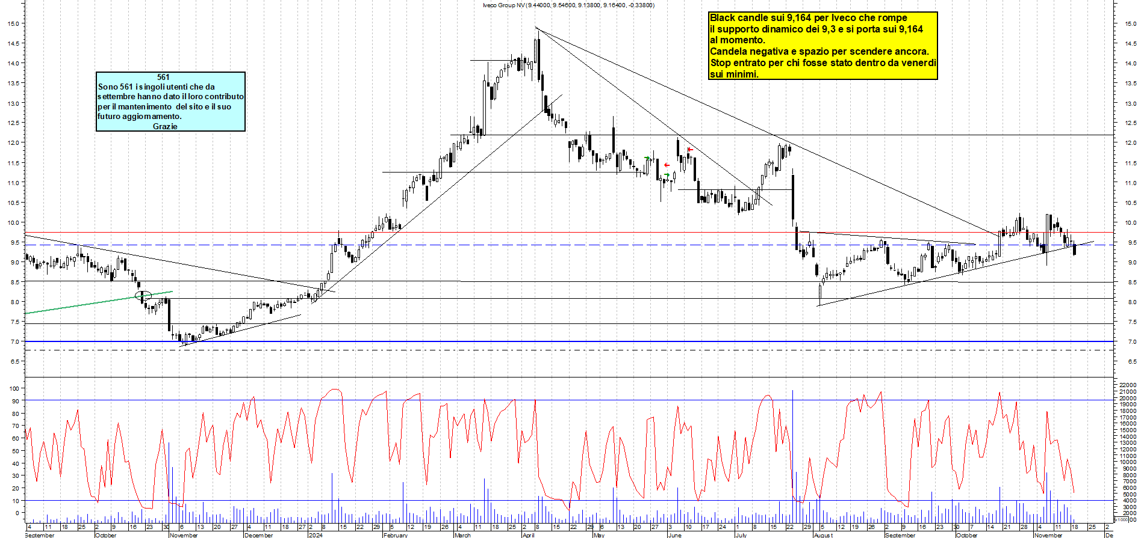Image resolution: width=1138 pixels, height=538 pixels.
Task: Click '9.5' on the right price axis
Action: 1132,243
